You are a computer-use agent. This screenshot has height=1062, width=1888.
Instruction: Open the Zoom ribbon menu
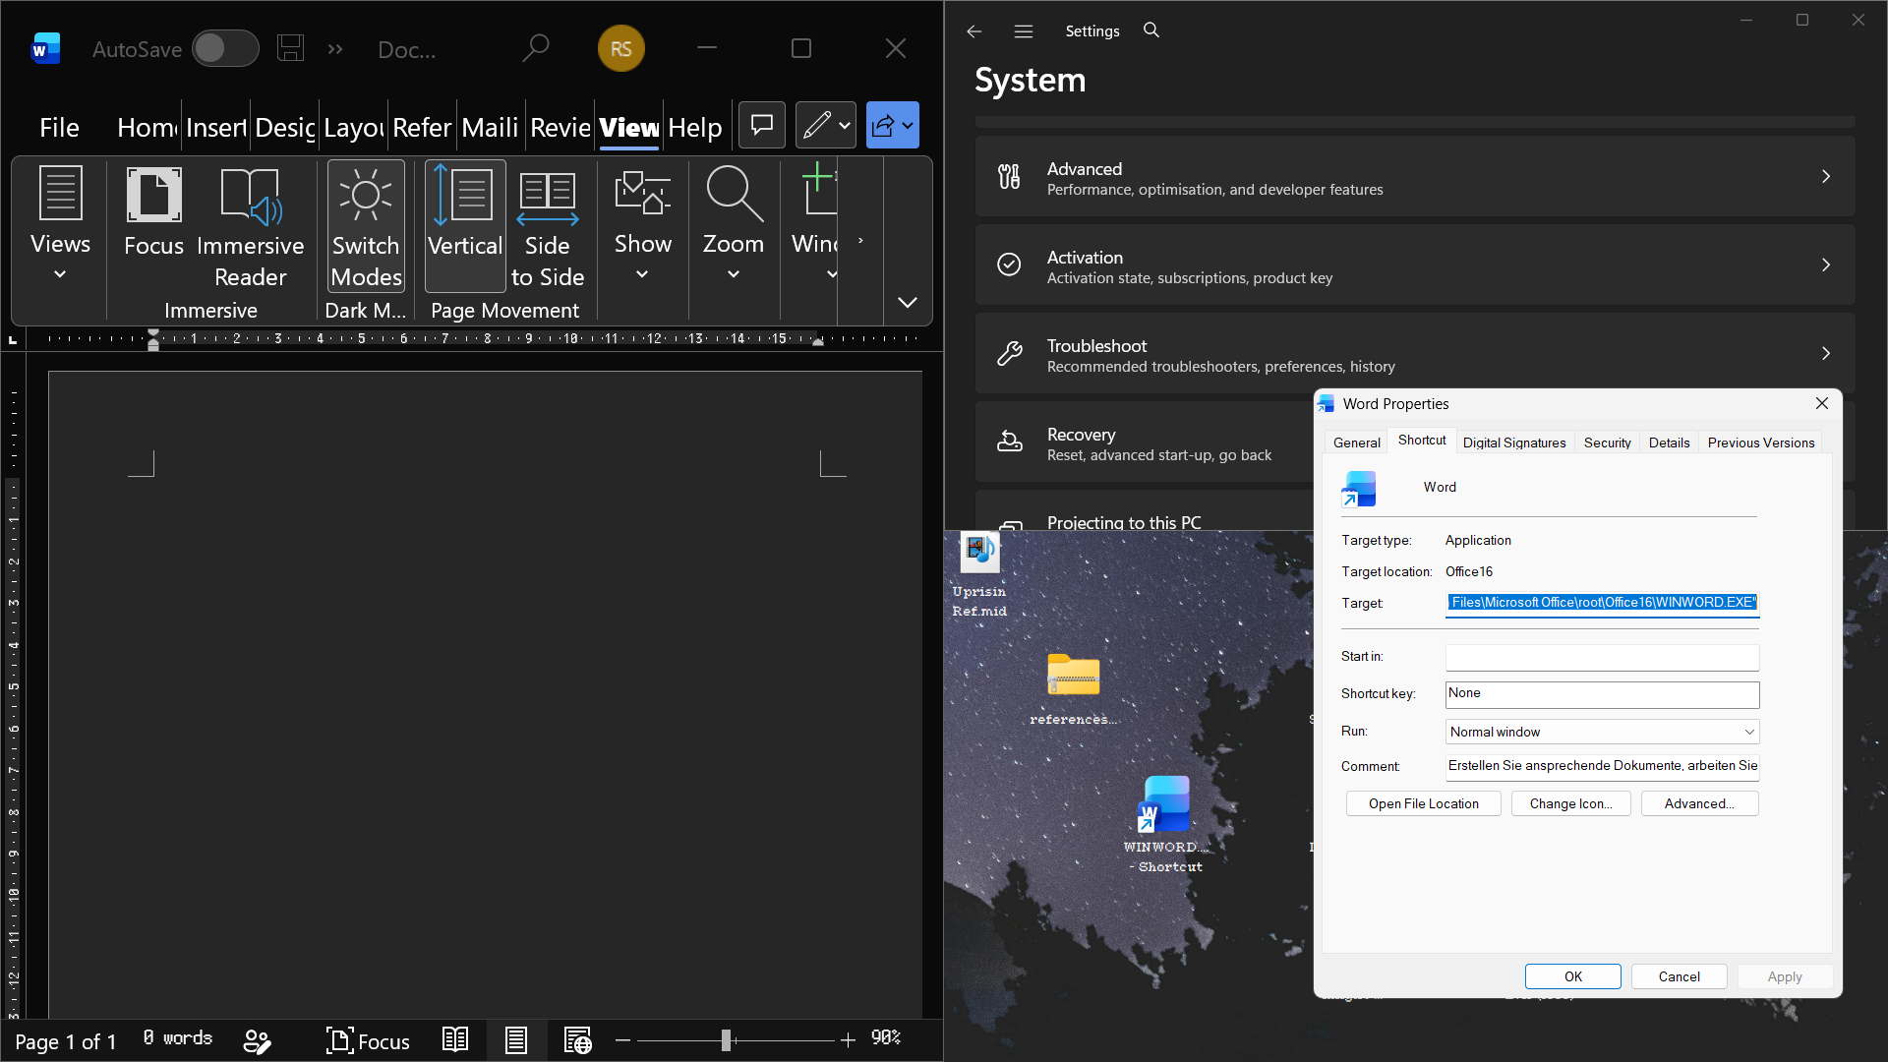pos(734,224)
